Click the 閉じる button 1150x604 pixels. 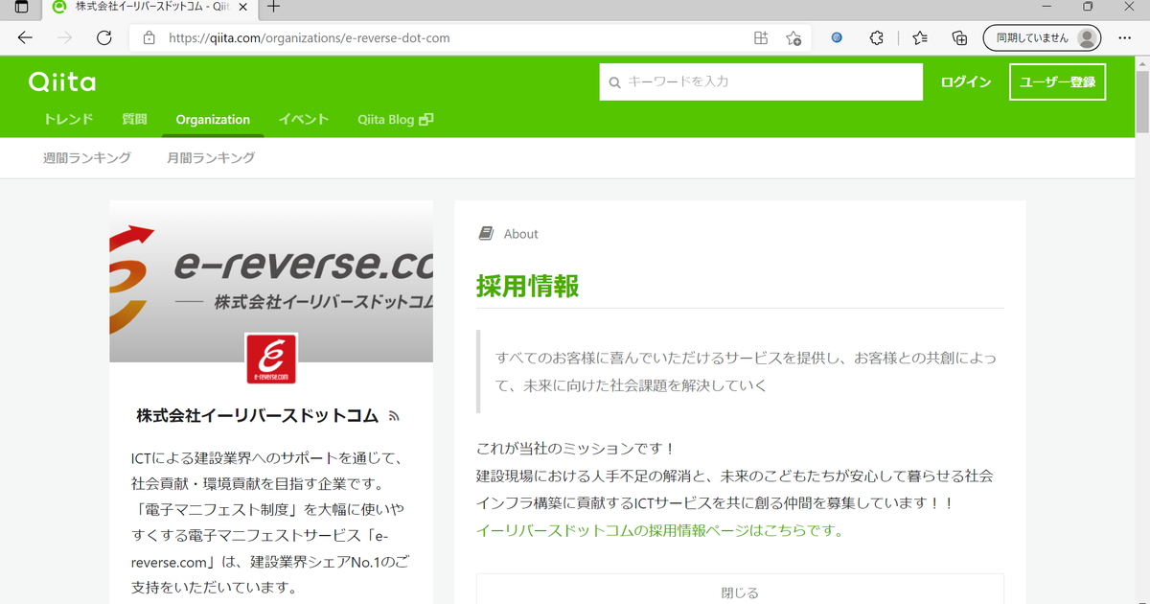pos(740,592)
